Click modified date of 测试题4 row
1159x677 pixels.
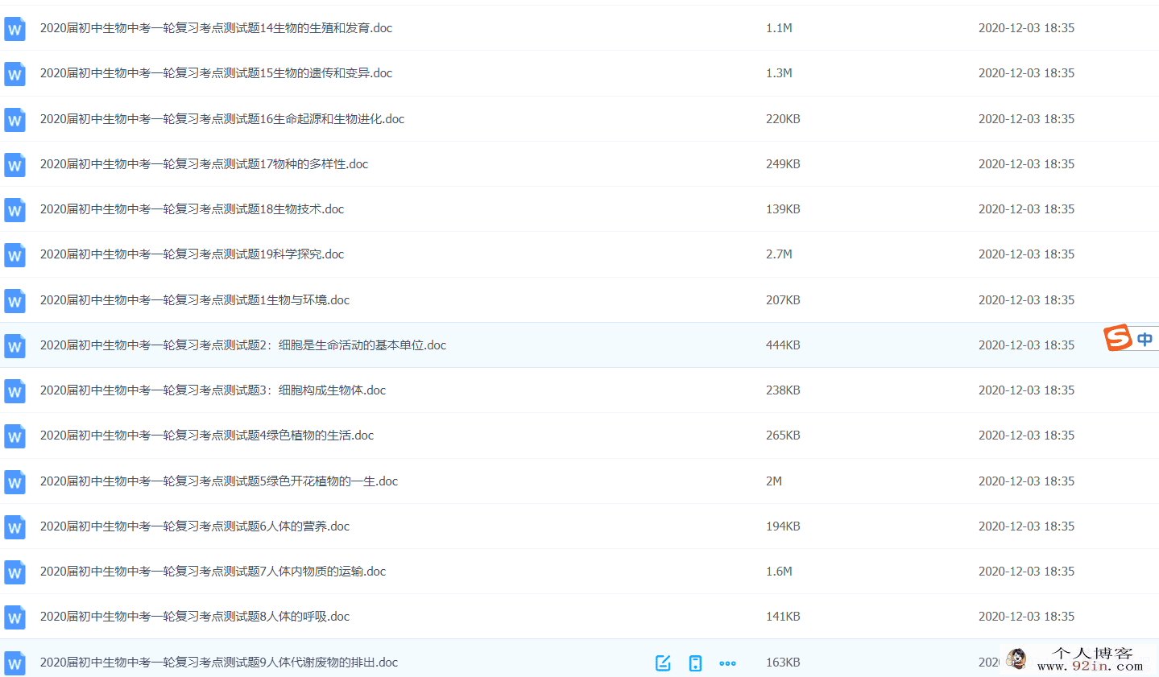[x=1026, y=435]
